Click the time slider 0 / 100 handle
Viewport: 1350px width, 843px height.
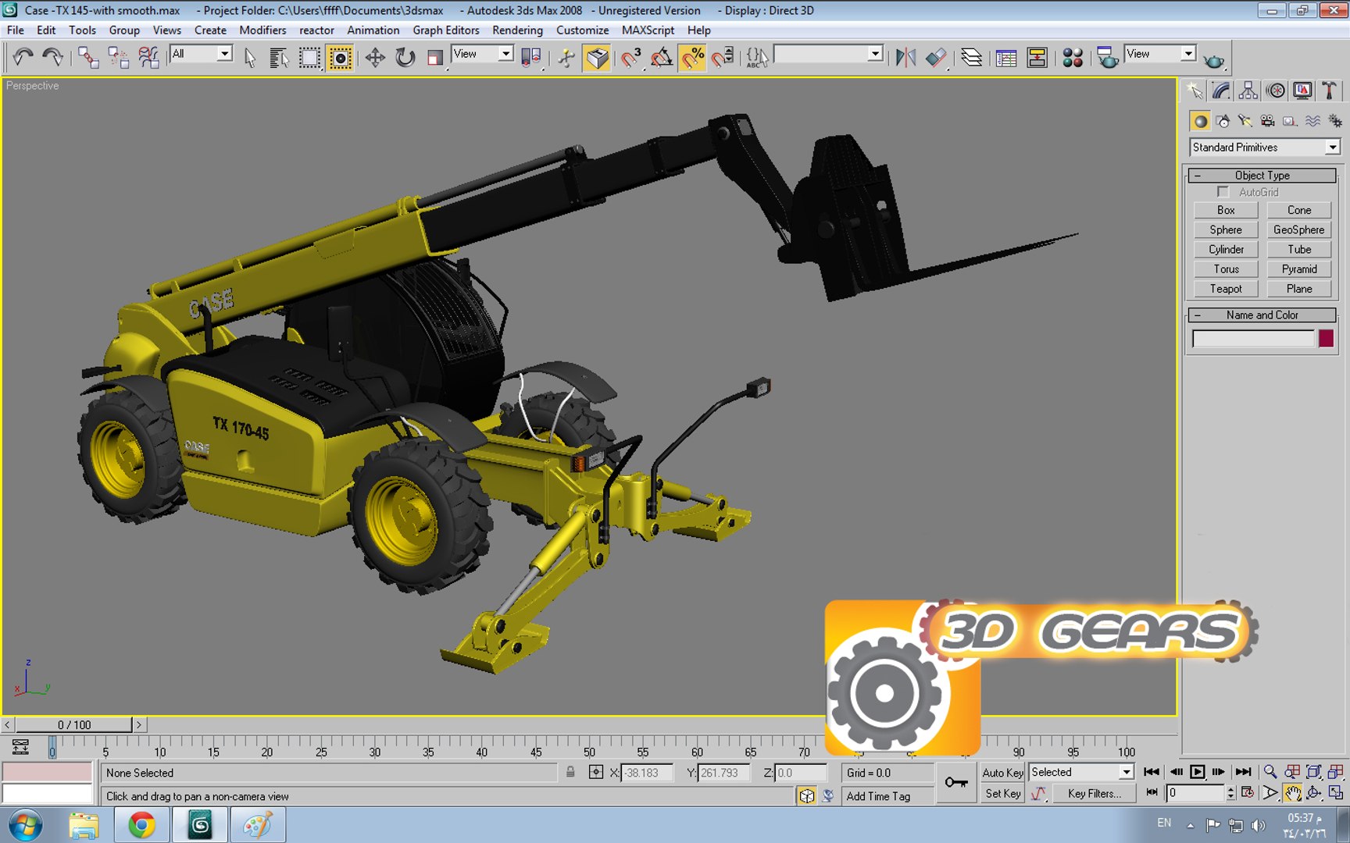73,725
